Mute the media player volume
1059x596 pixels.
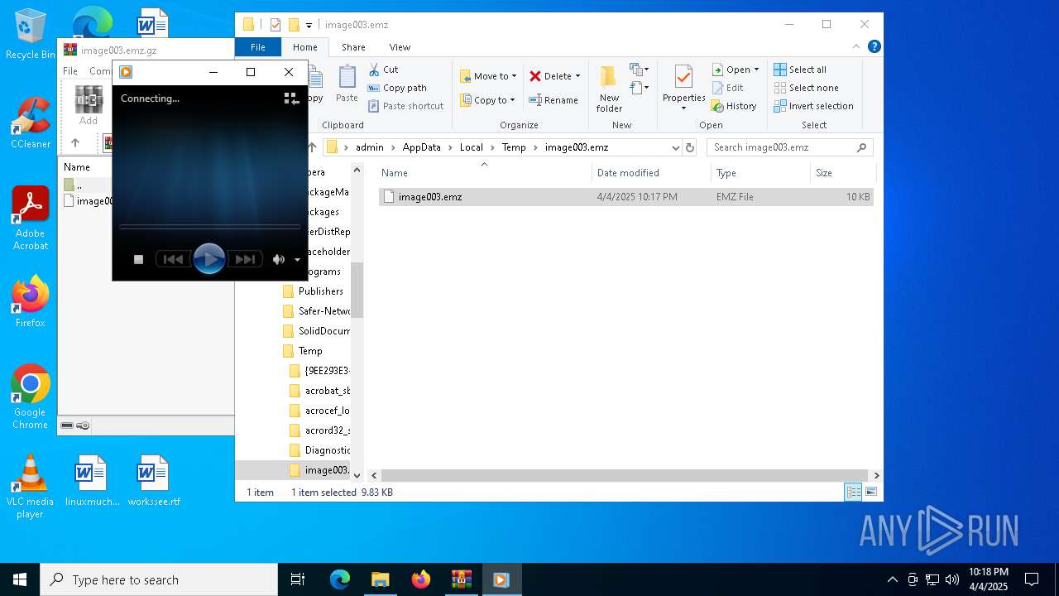click(x=279, y=259)
